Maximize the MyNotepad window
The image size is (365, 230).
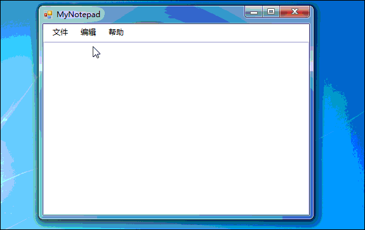pos(271,11)
